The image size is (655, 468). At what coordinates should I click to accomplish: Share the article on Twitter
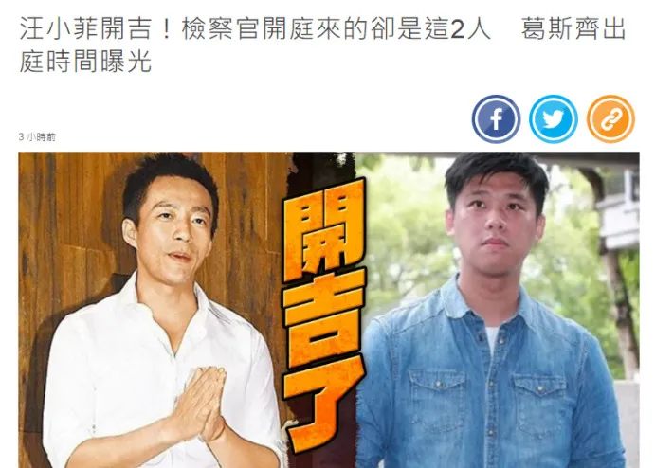pyautogui.click(x=554, y=119)
